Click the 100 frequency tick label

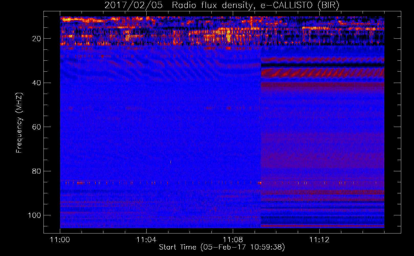click(x=35, y=215)
